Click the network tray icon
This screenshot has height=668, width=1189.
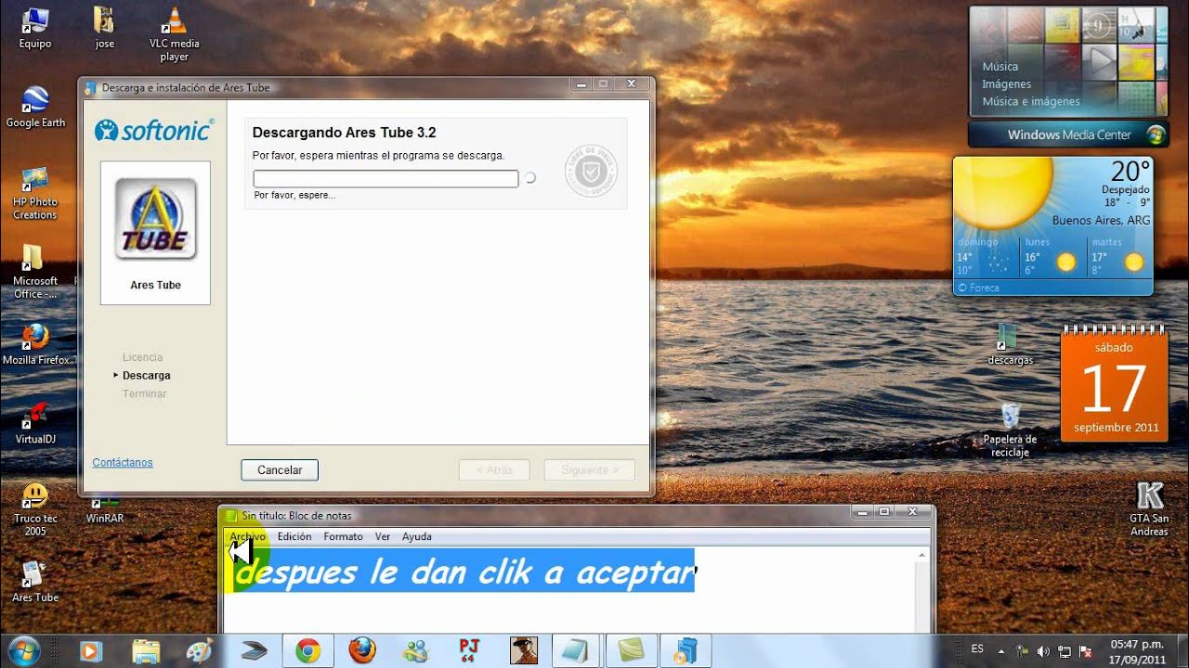[1065, 651]
